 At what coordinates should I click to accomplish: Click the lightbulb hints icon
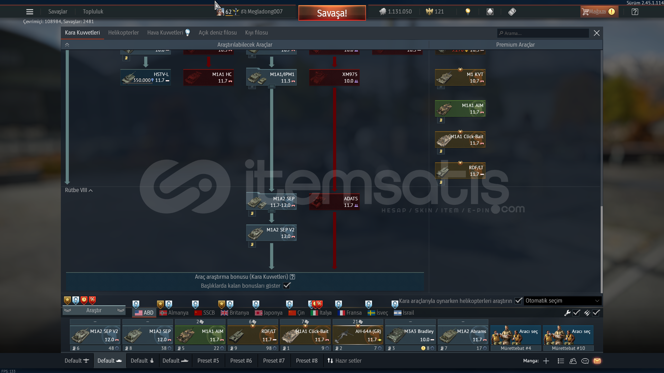[468, 11]
